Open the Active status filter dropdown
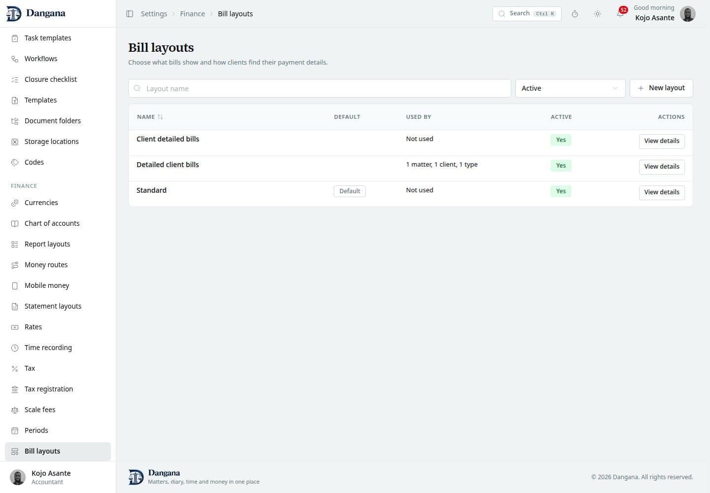This screenshot has height=493, width=710. (570, 88)
